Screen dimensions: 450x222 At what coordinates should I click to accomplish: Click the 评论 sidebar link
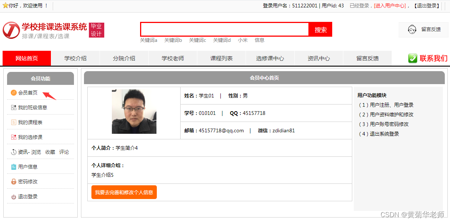click(64, 152)
